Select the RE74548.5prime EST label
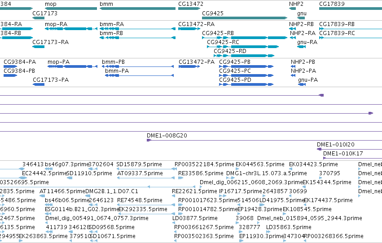Viewport: 382px width, 243px height. (140, 200)
